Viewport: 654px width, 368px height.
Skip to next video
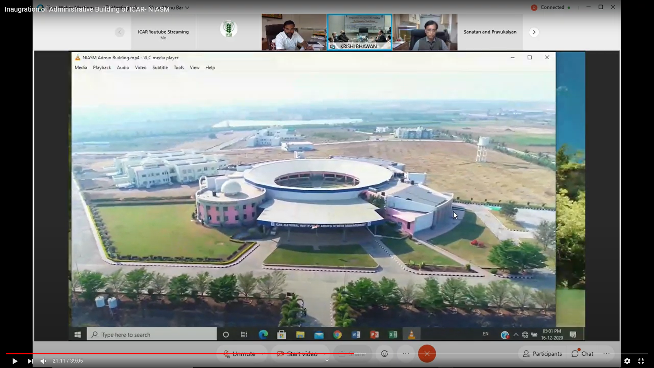[30, 361]
